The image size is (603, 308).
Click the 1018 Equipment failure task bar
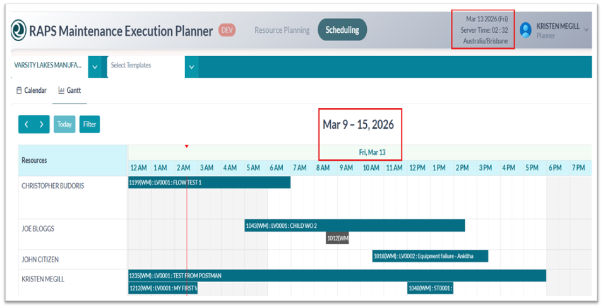(x=430, y=256)
